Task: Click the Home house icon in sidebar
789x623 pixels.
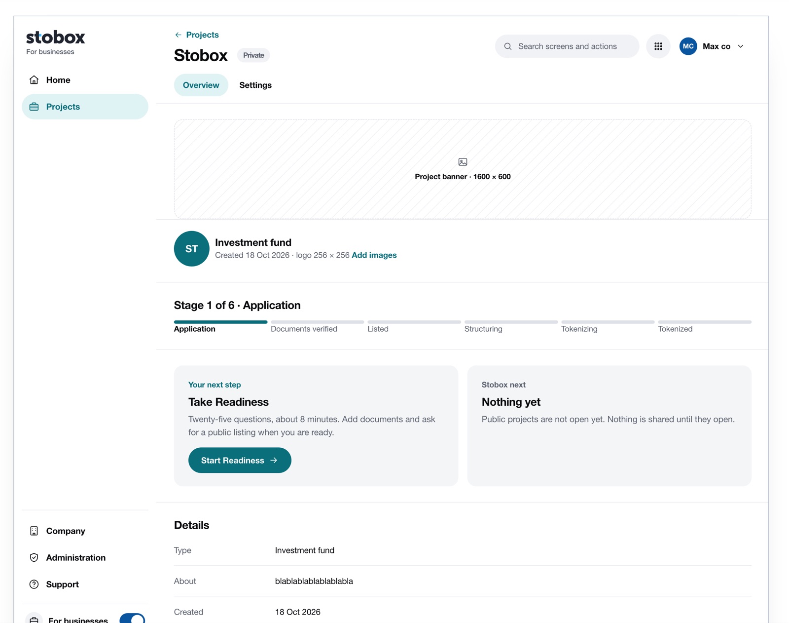Action: pyautogui.click(x=34, y=80)
